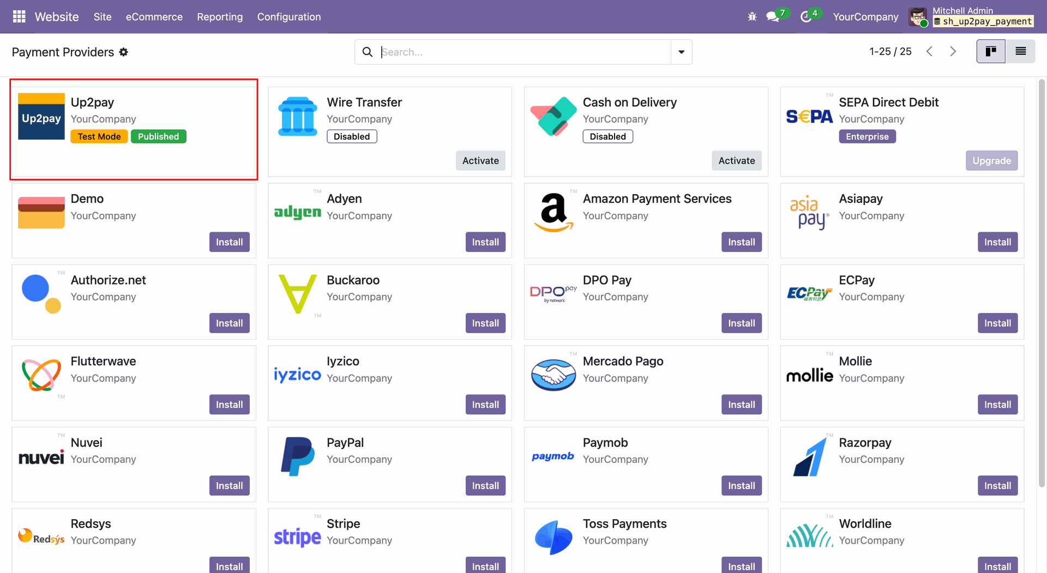Open the Site menu
This screenshot has height=573, width=1047.
[103, 17]
